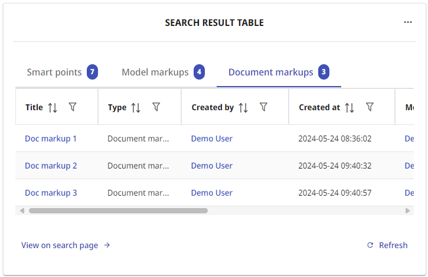
Task: Sort the table by Title column
Action: pos(53,107)
